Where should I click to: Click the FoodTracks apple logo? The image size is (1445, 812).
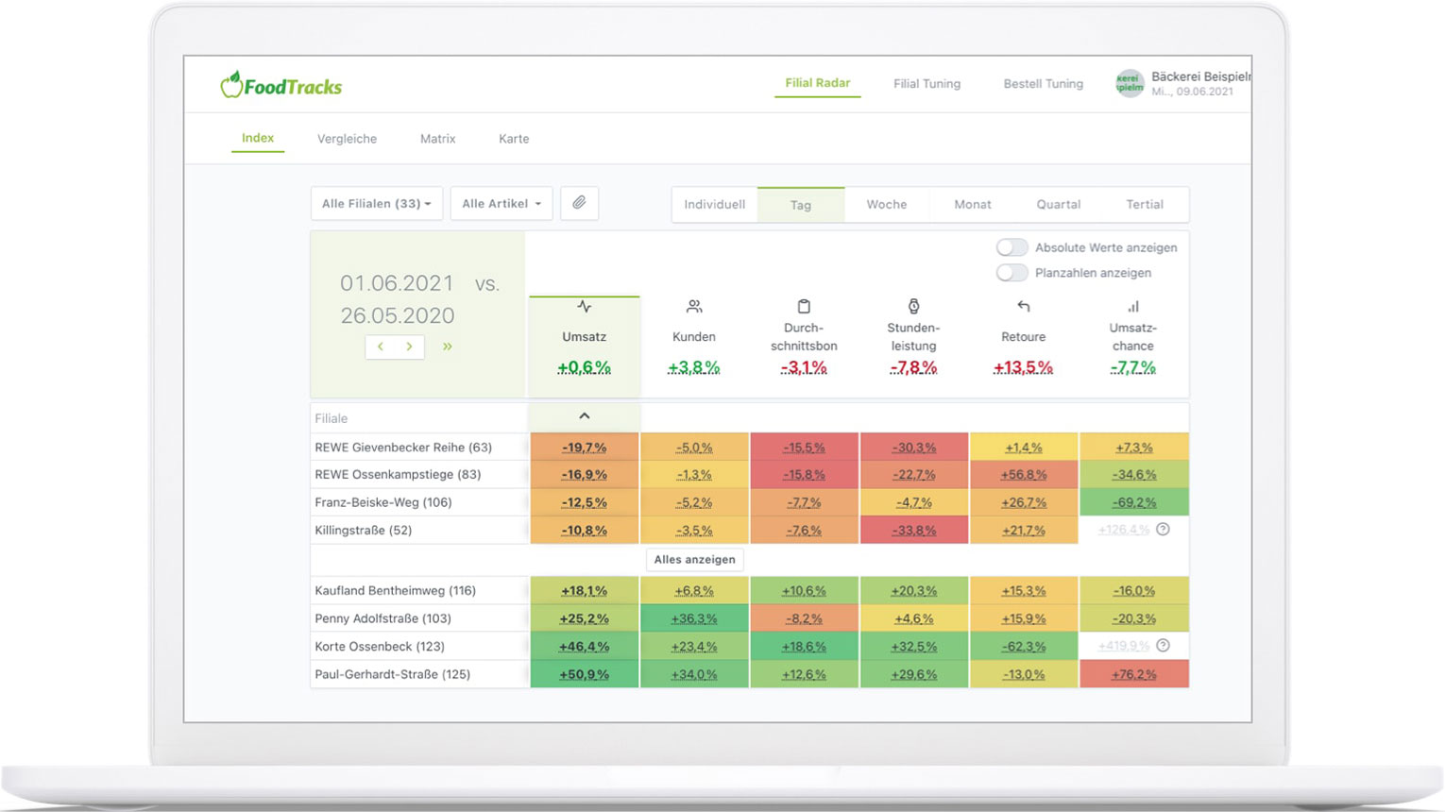pyautogui.click(x=231, y=85)
